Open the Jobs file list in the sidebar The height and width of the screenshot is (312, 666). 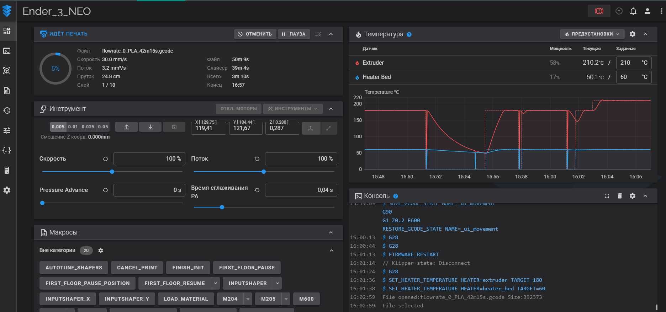pos(7,91)
